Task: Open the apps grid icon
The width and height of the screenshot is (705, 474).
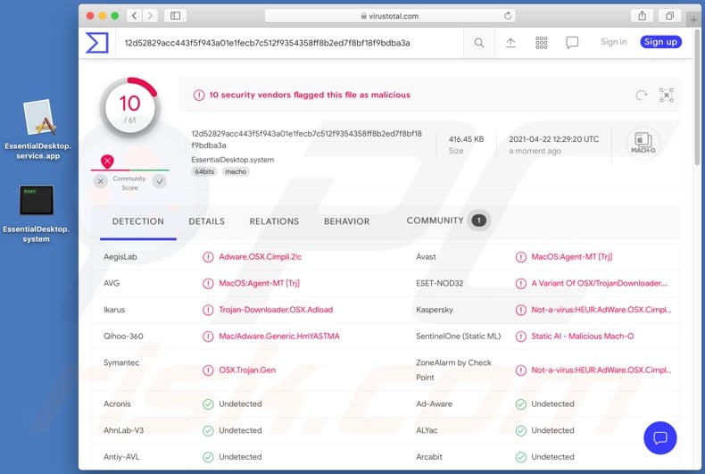Action: 542,43
